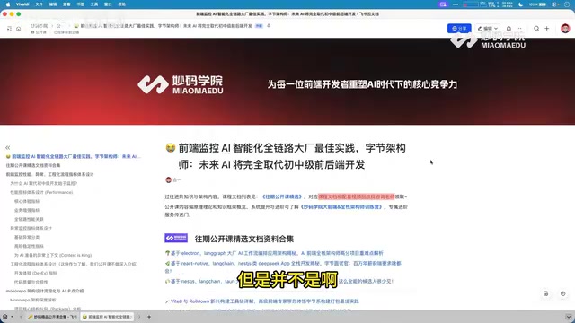Screen dimensions: 575x323
Task: Click the document author avatar under the title
Action: click(x=168, y=179)
